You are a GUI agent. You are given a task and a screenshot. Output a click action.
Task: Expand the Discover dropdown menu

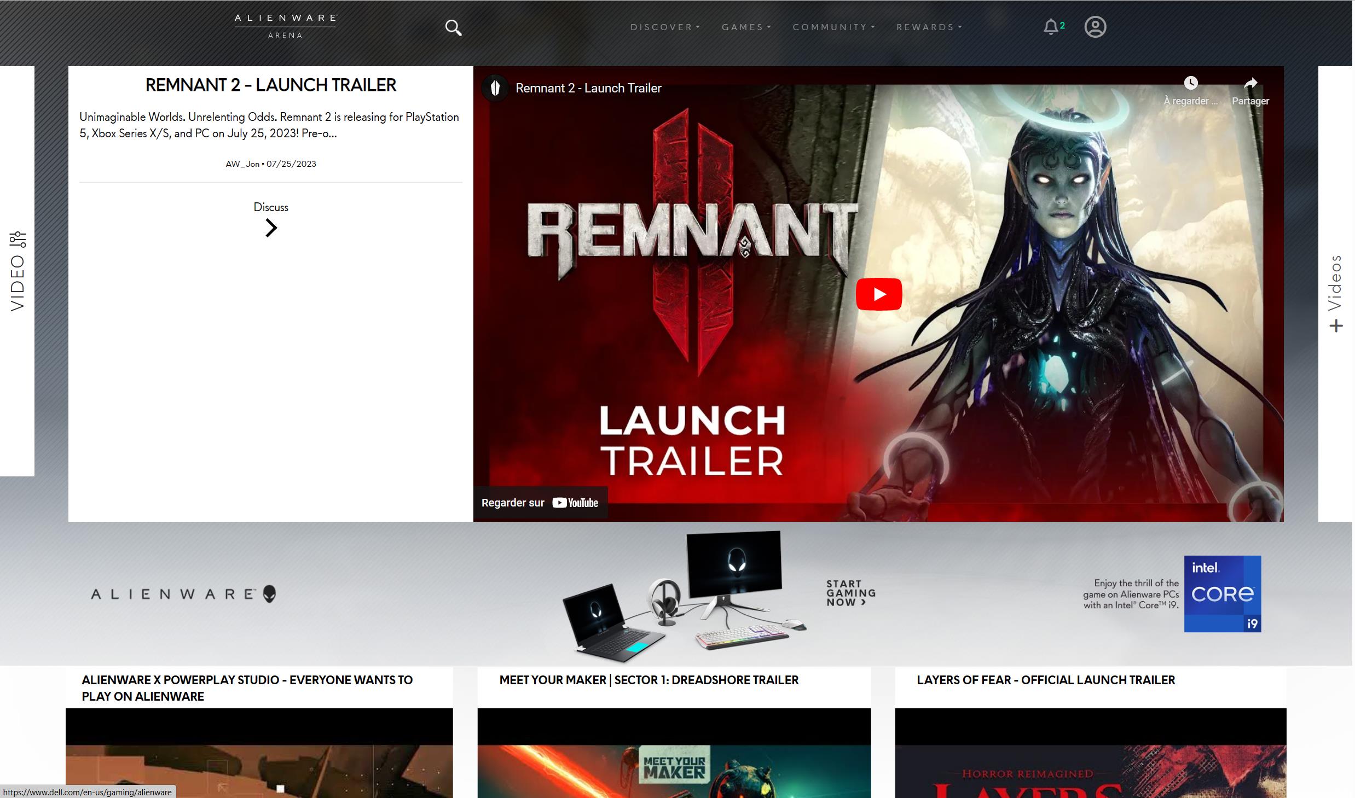click(665, 27)
